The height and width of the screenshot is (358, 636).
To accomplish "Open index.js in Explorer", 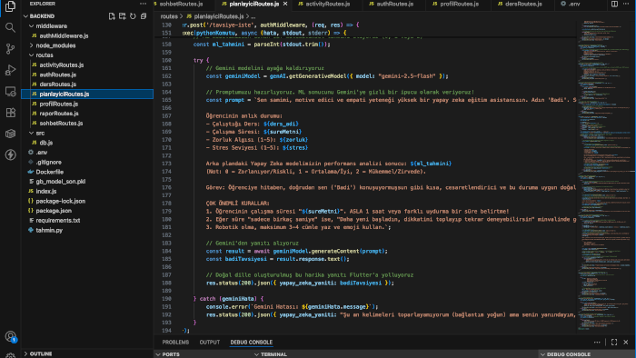I will click(x=87, y=192).
